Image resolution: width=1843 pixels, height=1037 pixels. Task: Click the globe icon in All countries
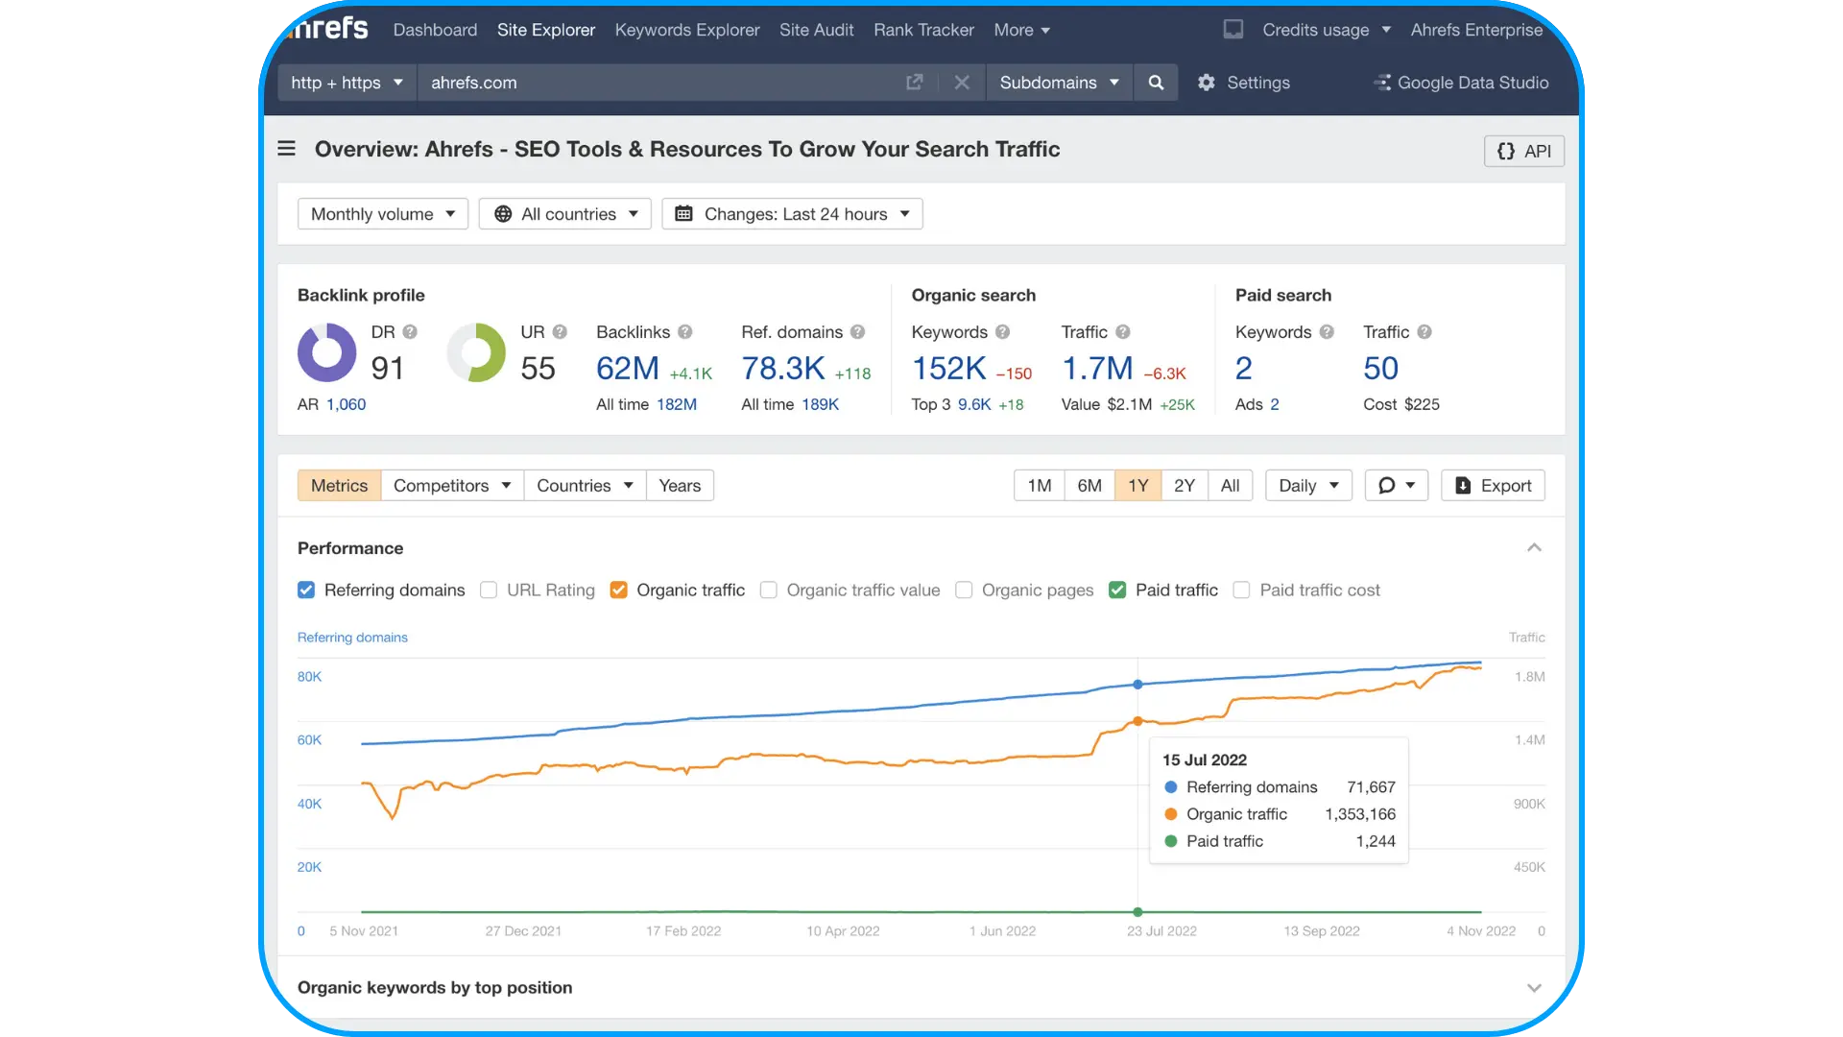coord(503,214)
